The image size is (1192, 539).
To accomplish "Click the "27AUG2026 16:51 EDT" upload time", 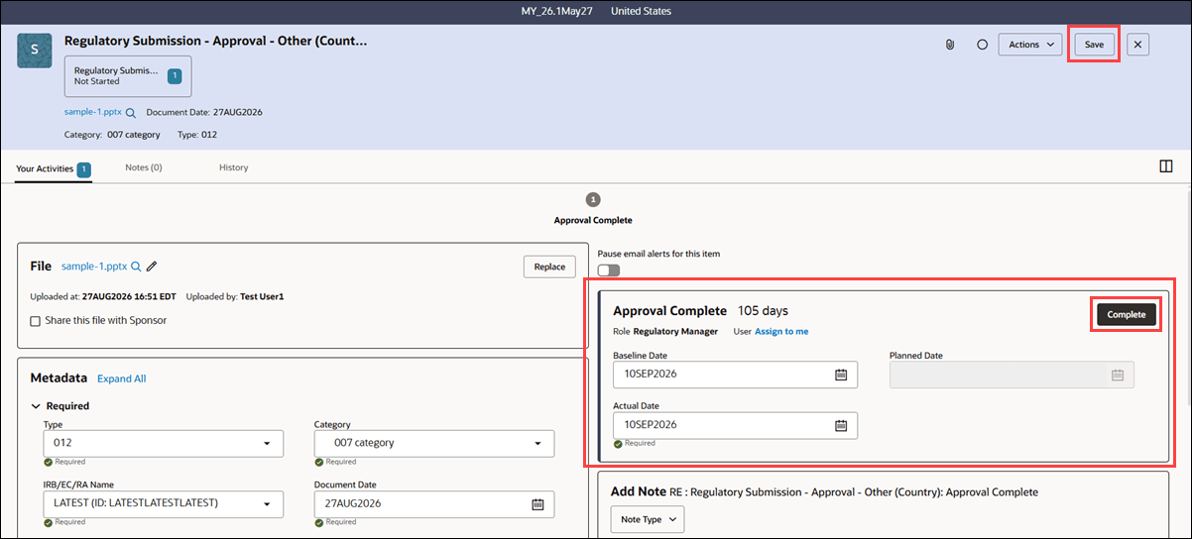I will [x=128, y=296].
